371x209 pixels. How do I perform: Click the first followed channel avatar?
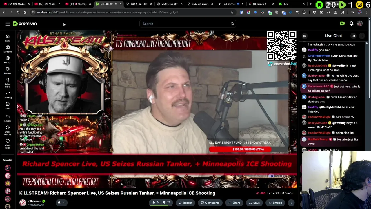point(8,168)
